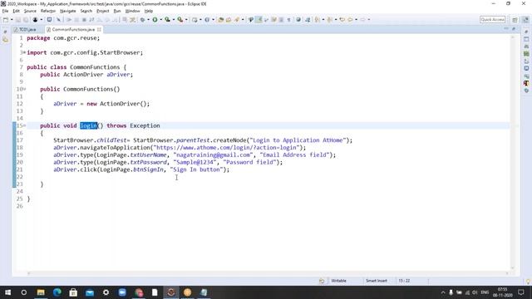532x299 pixels.
Task: Open the New file dropdown arrow
Action: [x=12, y=20]
